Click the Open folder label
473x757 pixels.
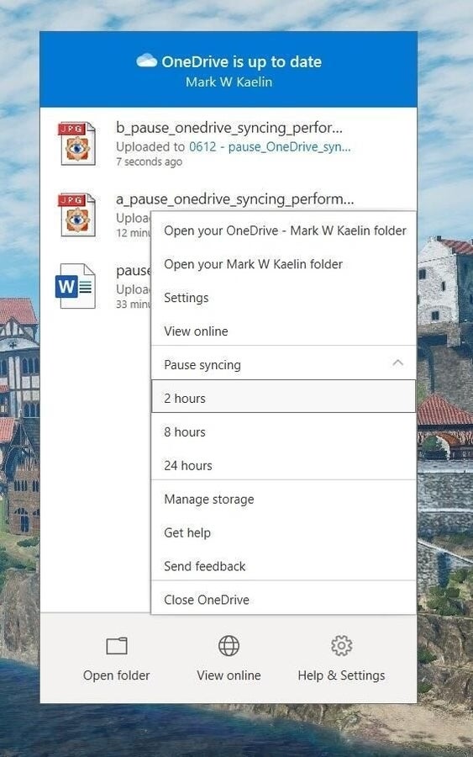coord(116,675)
